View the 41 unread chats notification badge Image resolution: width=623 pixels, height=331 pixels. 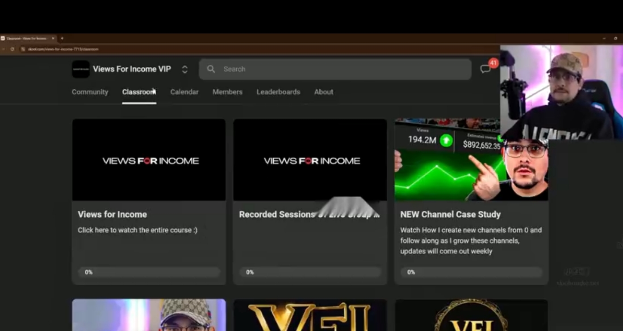(493, 63)
